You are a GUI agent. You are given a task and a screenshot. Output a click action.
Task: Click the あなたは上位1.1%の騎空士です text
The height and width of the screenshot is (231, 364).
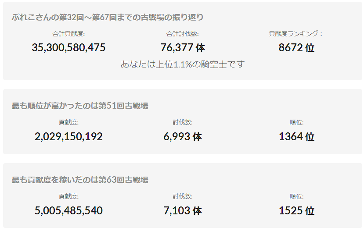click(182, 64)
